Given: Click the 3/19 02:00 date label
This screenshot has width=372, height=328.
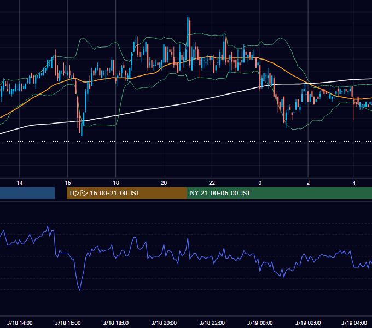Looking at the screenshot, I should (308, 323).
